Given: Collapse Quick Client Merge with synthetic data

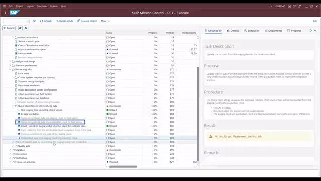Looking at the screenshot, I should (x=13, y=106).
